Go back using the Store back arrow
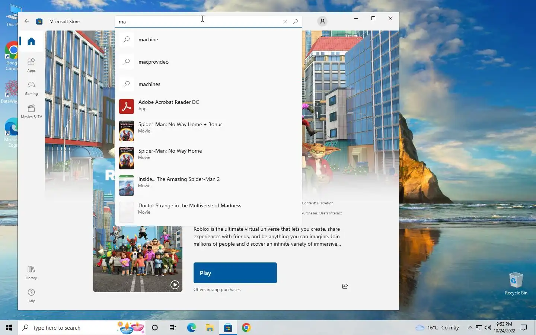 tap(27, 21)
